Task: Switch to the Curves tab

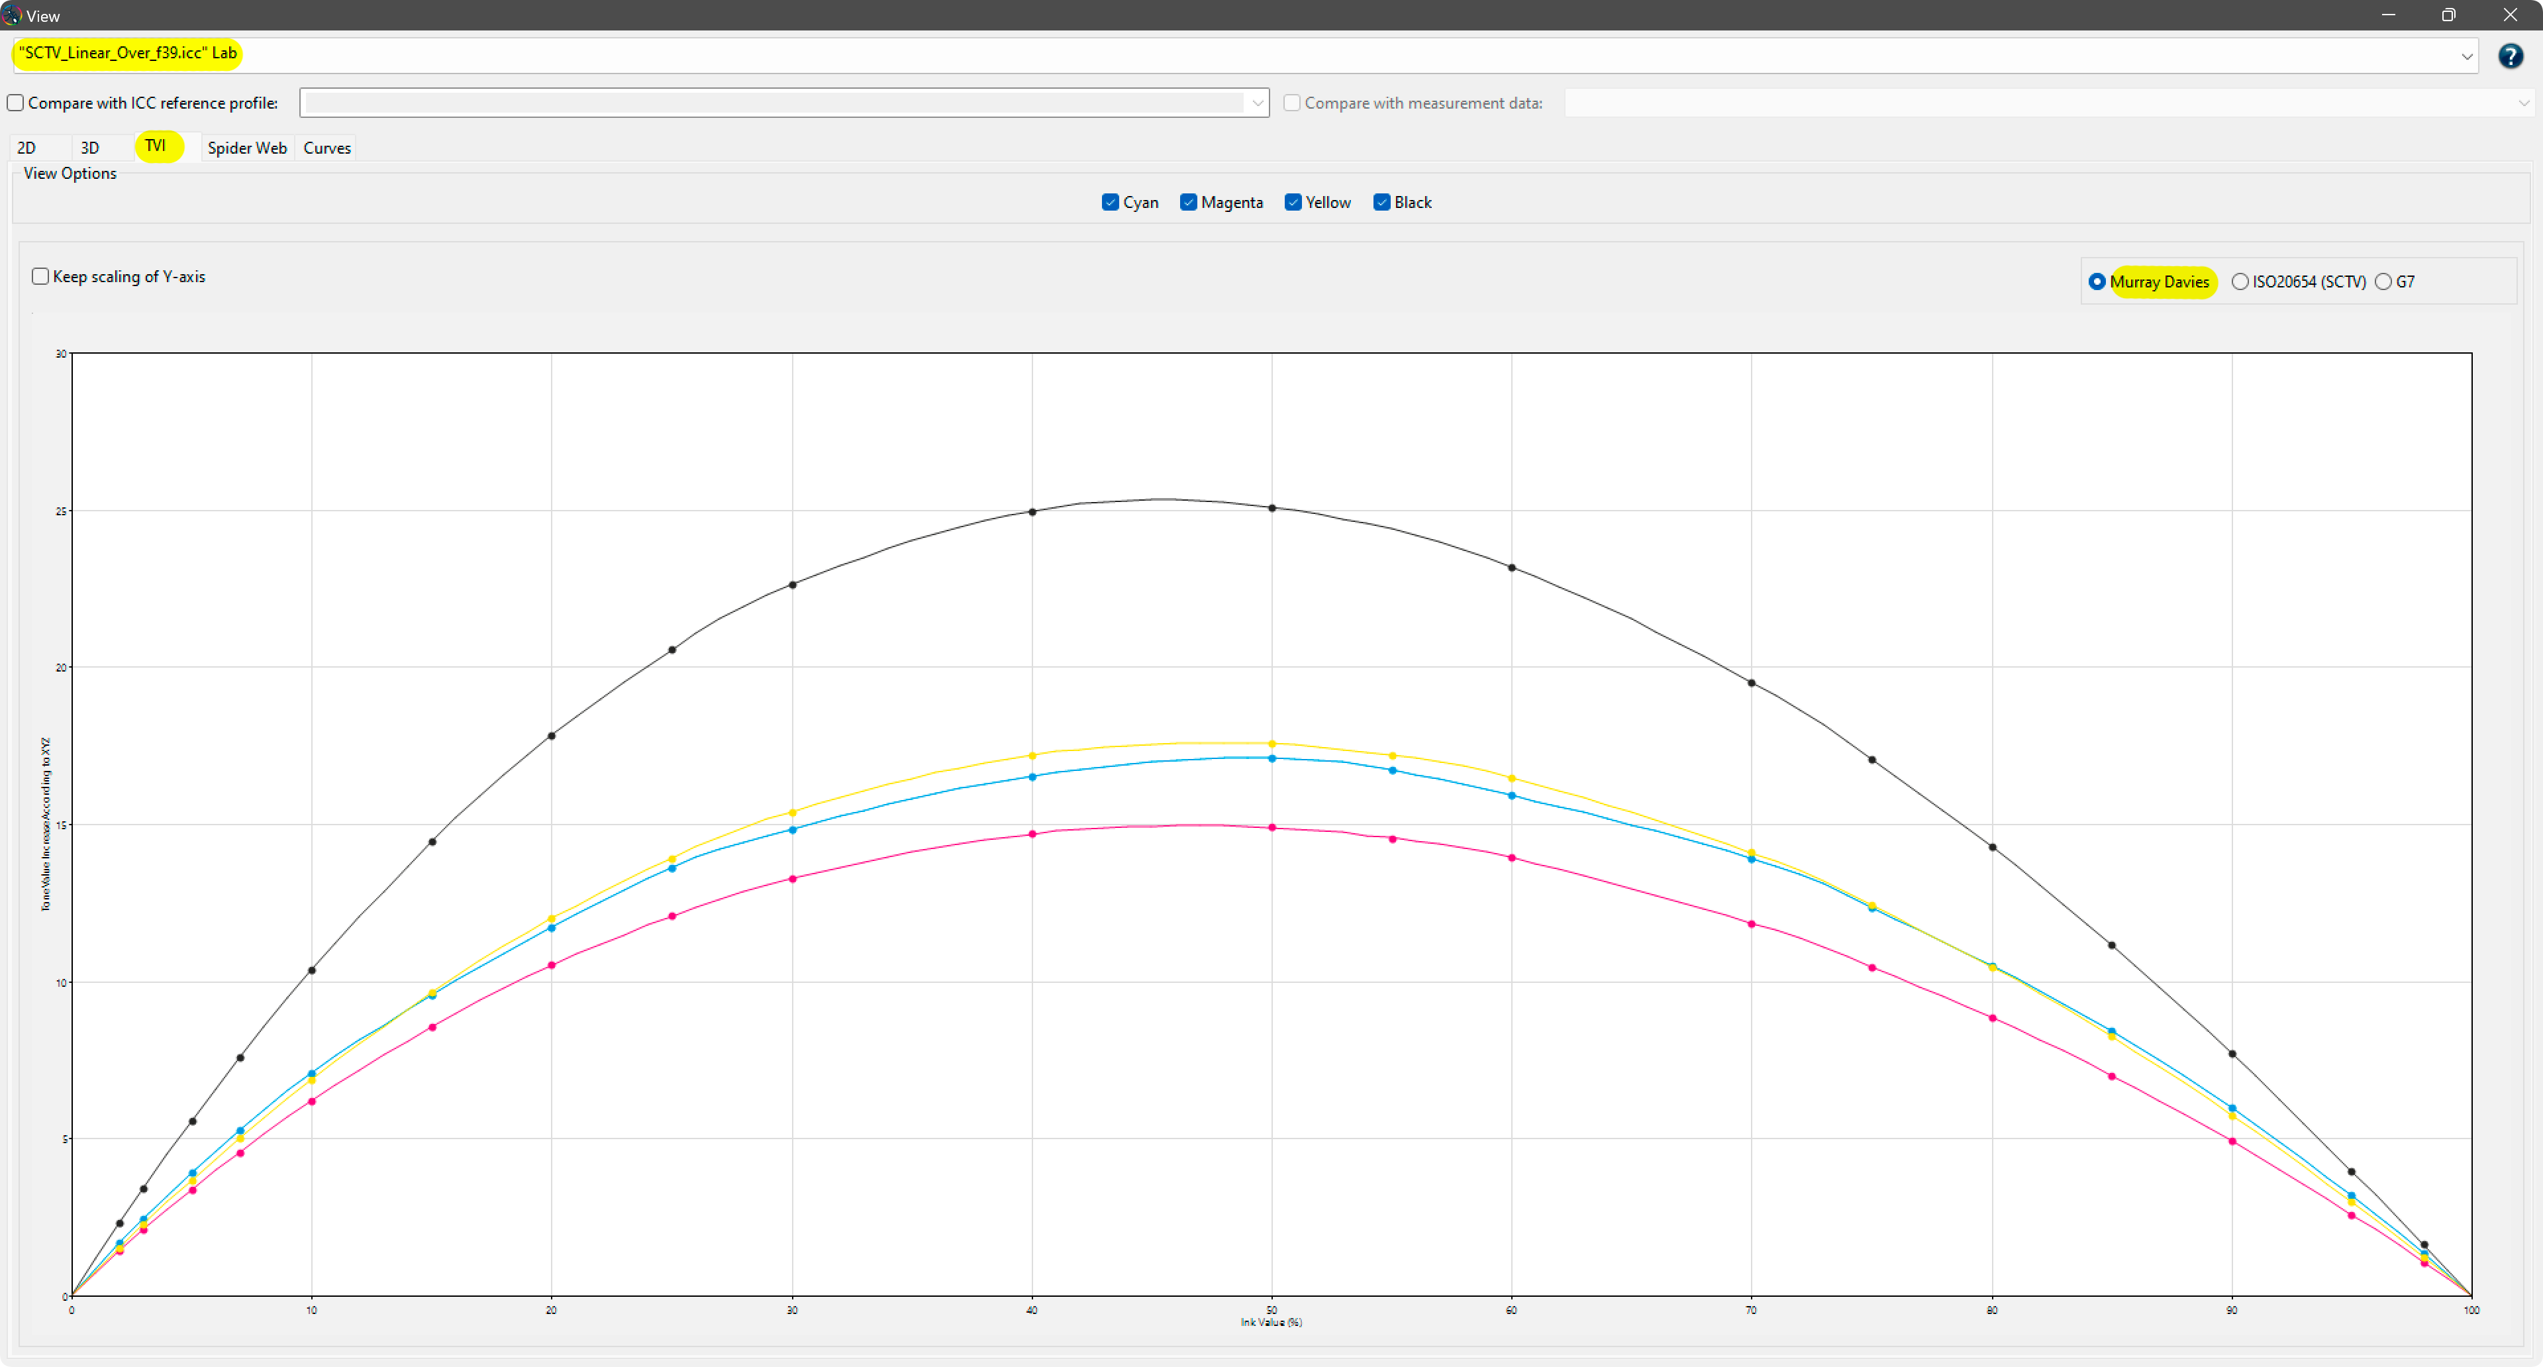Action: click(x=326, y=148)
